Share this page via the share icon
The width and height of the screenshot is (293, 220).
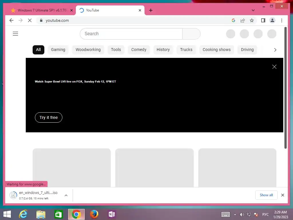pos(243,20)
